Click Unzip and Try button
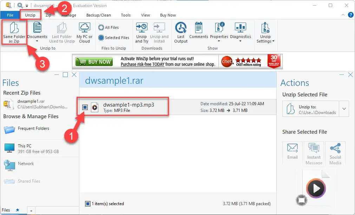 (142, 33)
